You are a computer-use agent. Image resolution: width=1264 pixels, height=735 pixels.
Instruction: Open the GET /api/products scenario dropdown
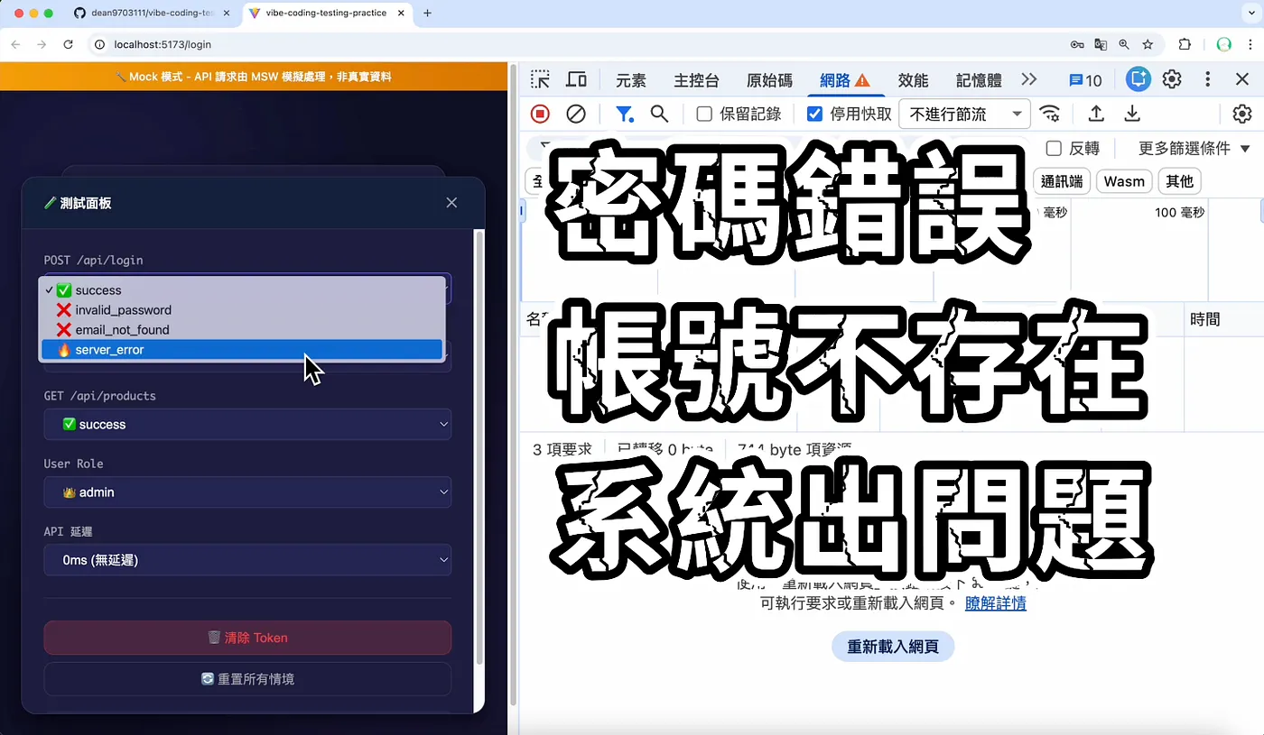247,424
